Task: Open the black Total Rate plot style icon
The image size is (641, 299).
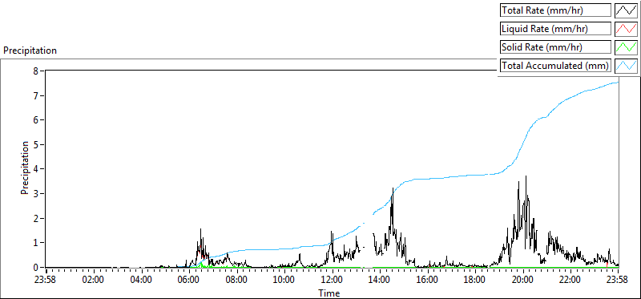Action: point(627,10)
